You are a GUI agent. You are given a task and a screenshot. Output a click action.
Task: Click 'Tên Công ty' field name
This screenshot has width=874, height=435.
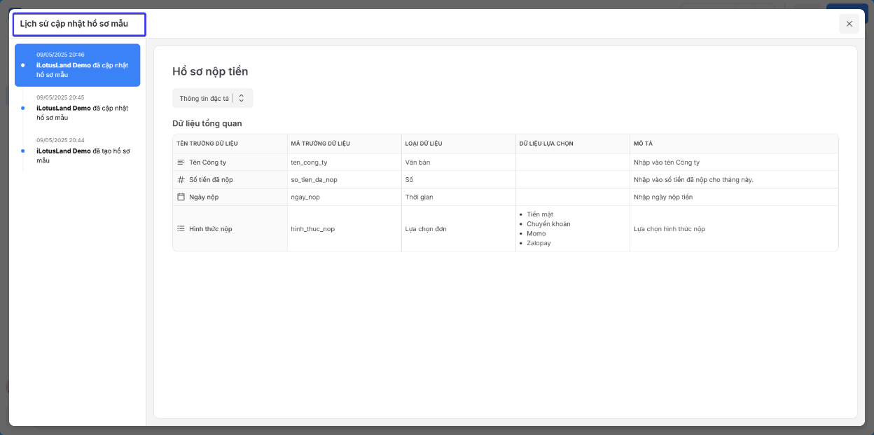tap(208, 163)
